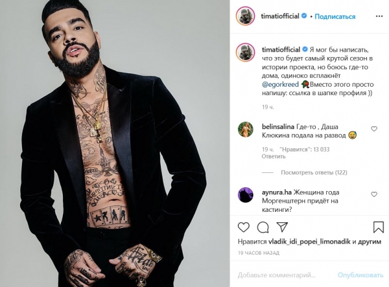Click the main post photo
Viewport: 389px width, 287px height.
tap(115, 144)
